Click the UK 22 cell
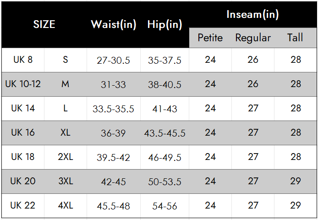The width and height of the screenshot is (318, 220). click(23, 206)
